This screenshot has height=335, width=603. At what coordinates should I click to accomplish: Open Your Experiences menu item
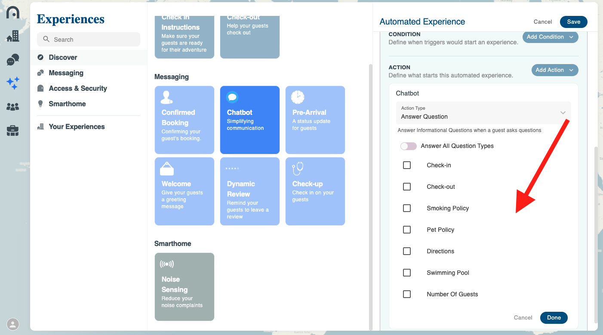pyautogui.click(x=77, y=126)
